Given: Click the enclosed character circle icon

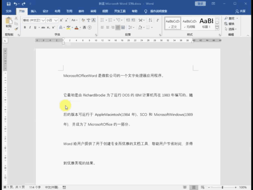Looking at the screenshot, I should point(90,27).
